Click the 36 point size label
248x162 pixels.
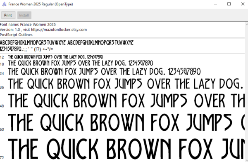pyautogui.click(x=2, y=87)
